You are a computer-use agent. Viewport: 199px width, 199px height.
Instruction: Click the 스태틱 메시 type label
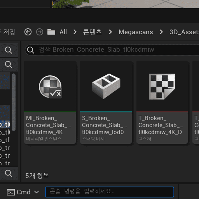[93, 139]
